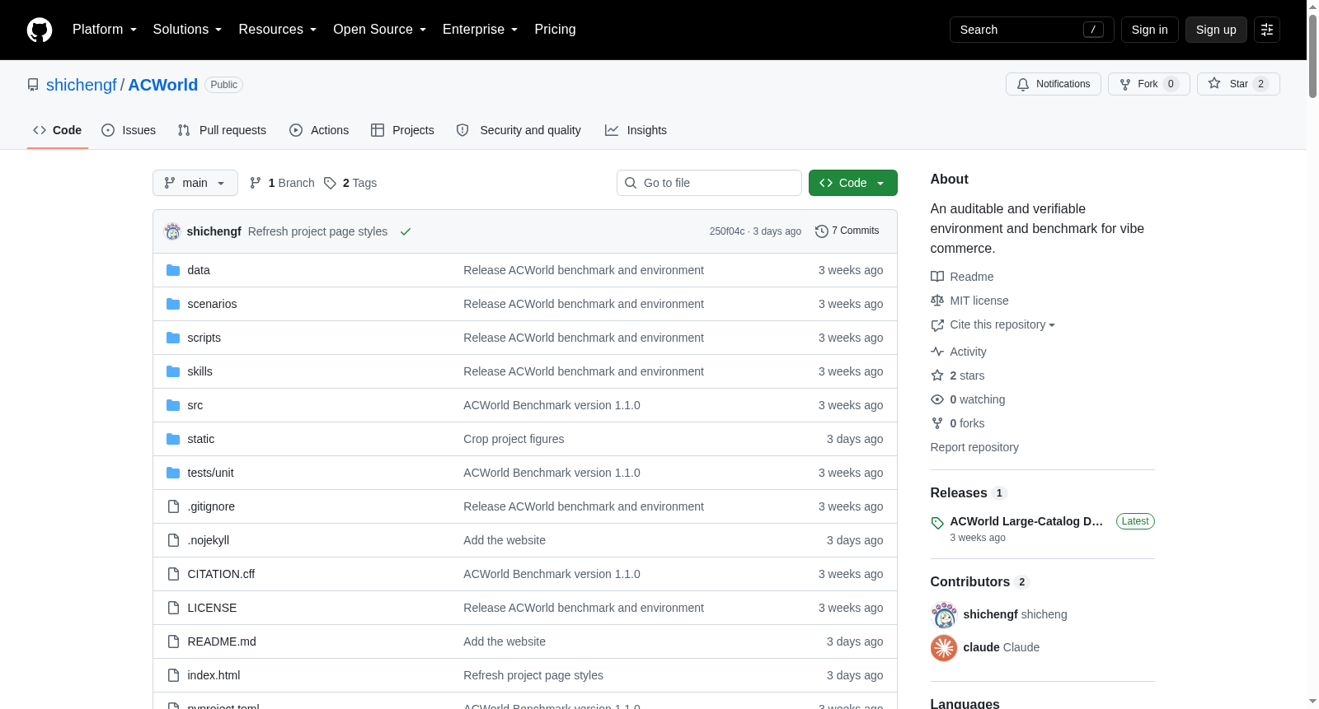Open the main branch selector dropdown
This screenshot has height=709, width=1319.
(x=195, y=183)
